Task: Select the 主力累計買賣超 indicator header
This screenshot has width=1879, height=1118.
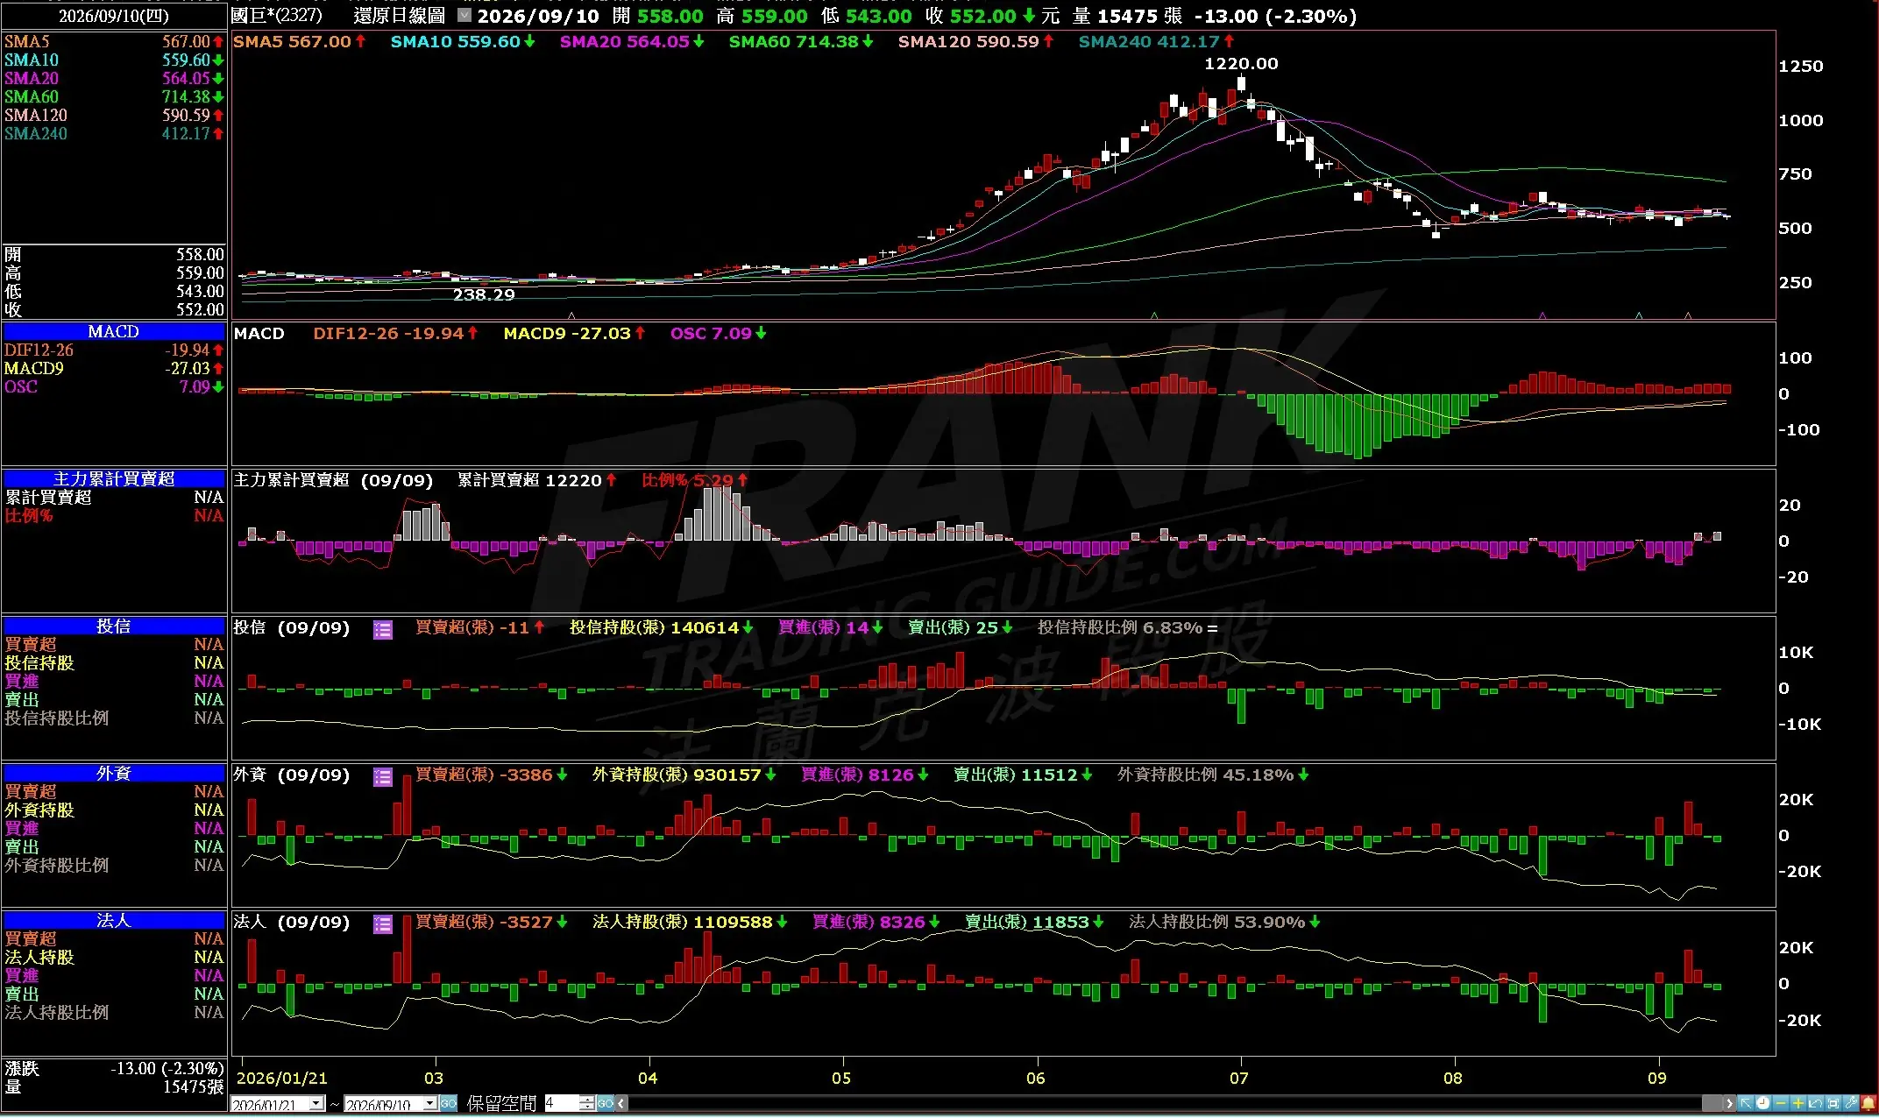Action: point(114,478)
